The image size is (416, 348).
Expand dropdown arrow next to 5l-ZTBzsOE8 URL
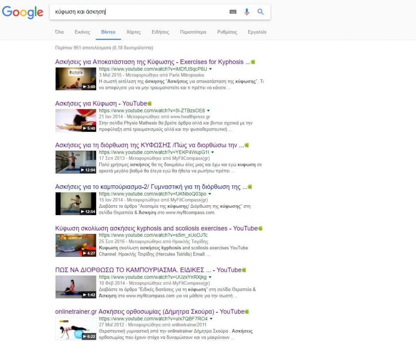click(208, 111)
